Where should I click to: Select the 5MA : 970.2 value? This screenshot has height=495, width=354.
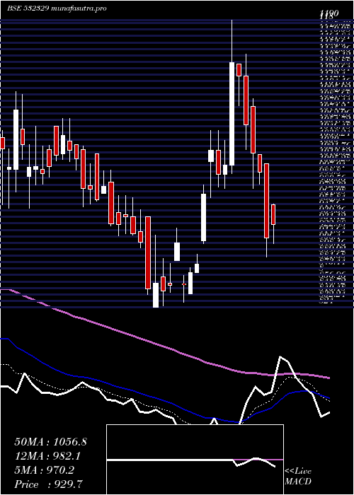(44, 470)
